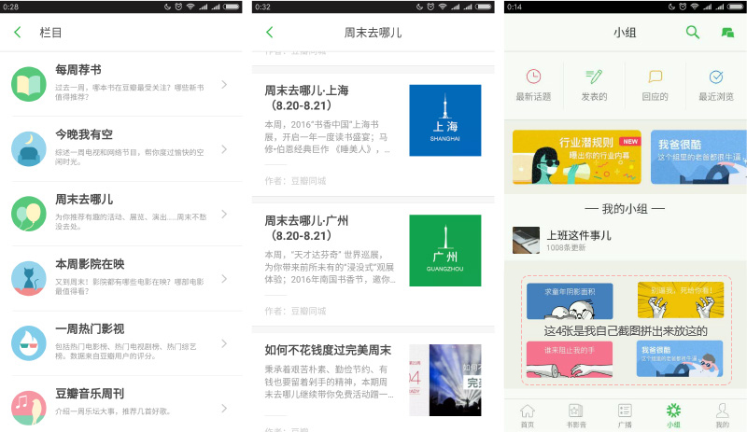The height and width of the screenshot is (432, 747).
Task: Switch to the 首页 bottom tab
Action: 528,414
